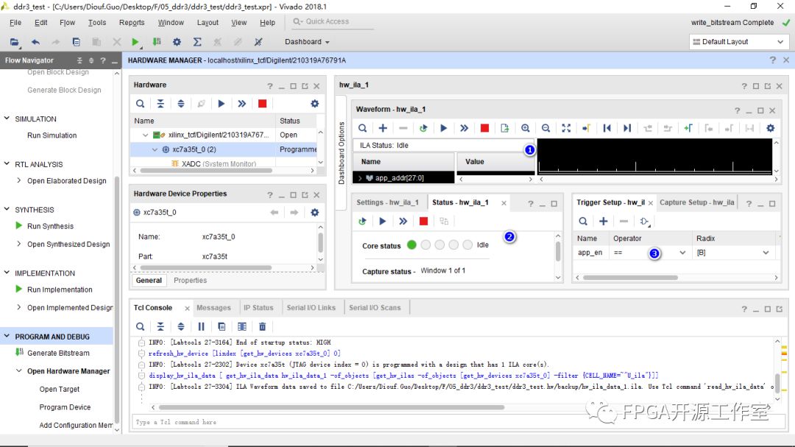The image size is (795, 447).
Task: Toggle auto re-trigger icon in Waveform toolbar
Action: point(423,128)
